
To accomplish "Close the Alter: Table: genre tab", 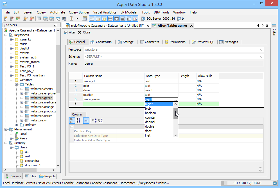I will coord(191,26).
